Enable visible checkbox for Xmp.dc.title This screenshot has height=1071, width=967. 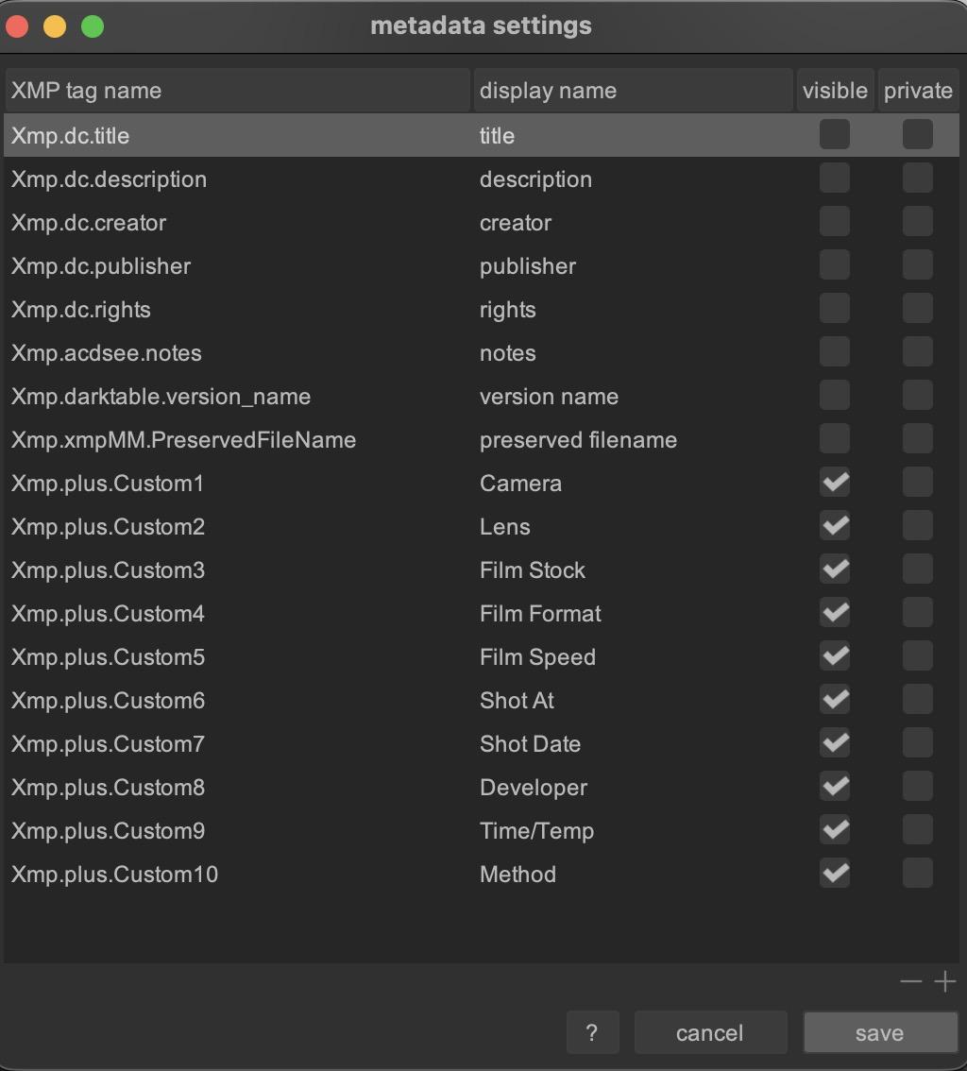834,135
